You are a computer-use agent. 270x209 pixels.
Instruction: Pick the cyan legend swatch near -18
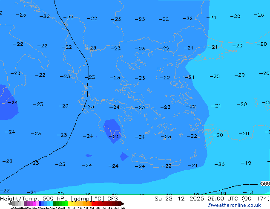tap(52, 203)
